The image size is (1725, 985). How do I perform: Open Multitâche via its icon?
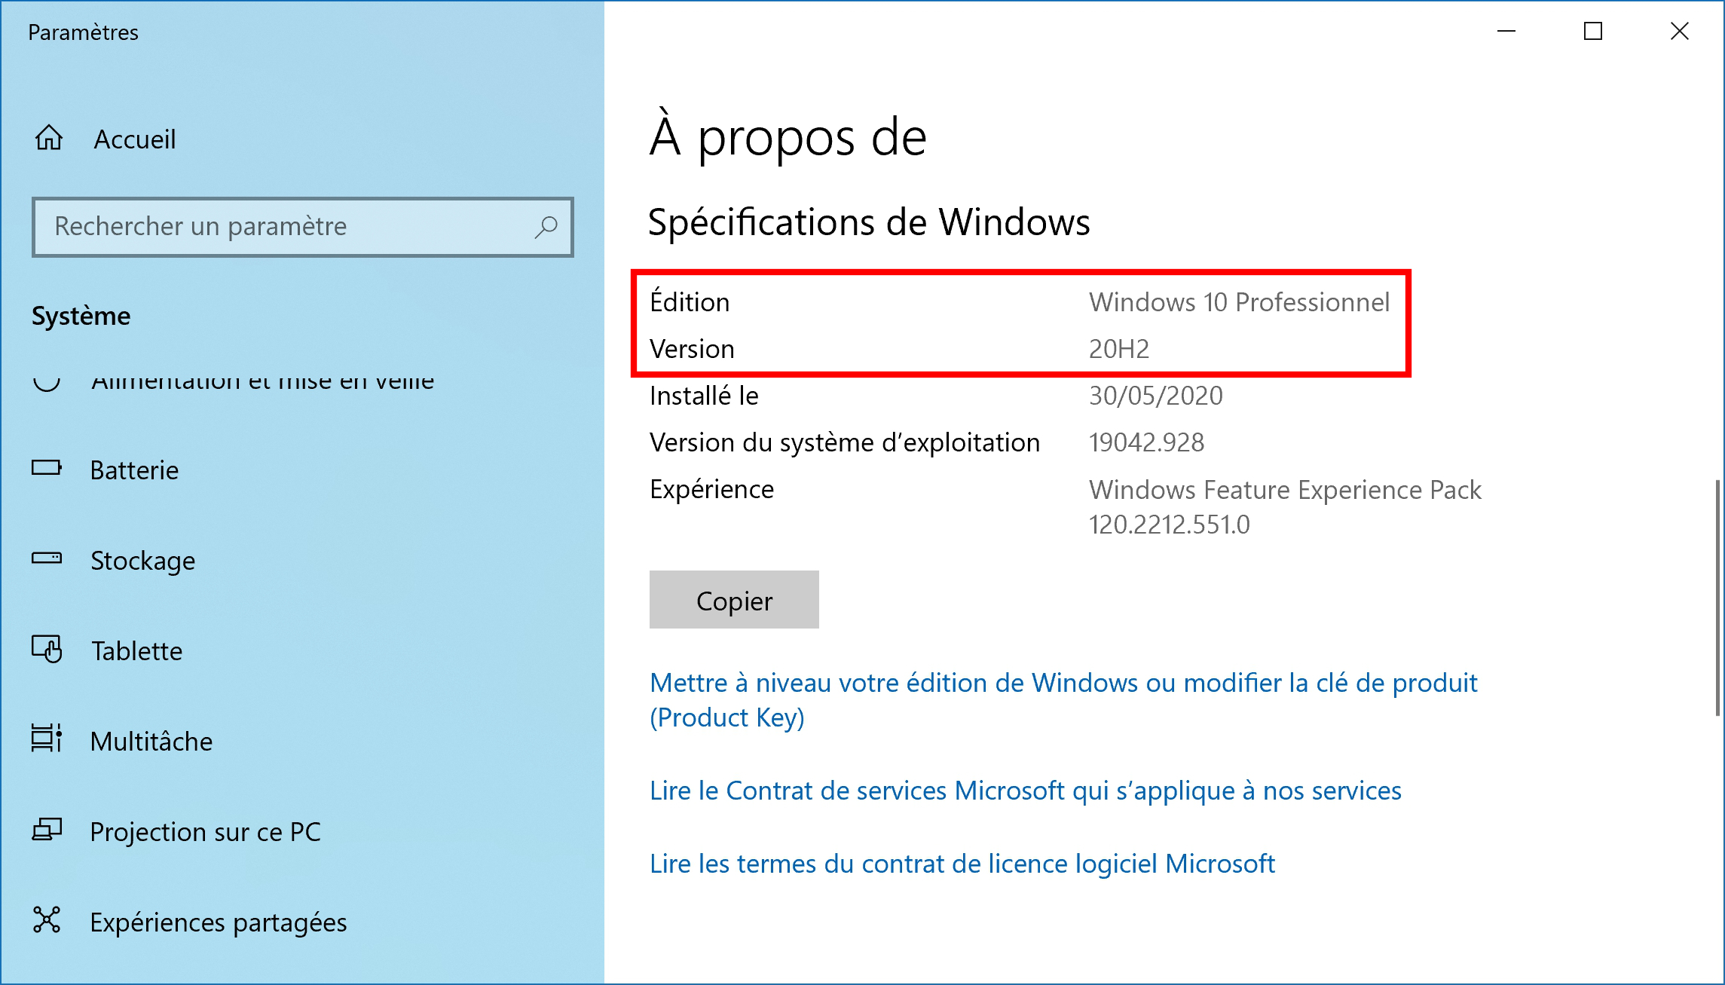click(47, 739)
